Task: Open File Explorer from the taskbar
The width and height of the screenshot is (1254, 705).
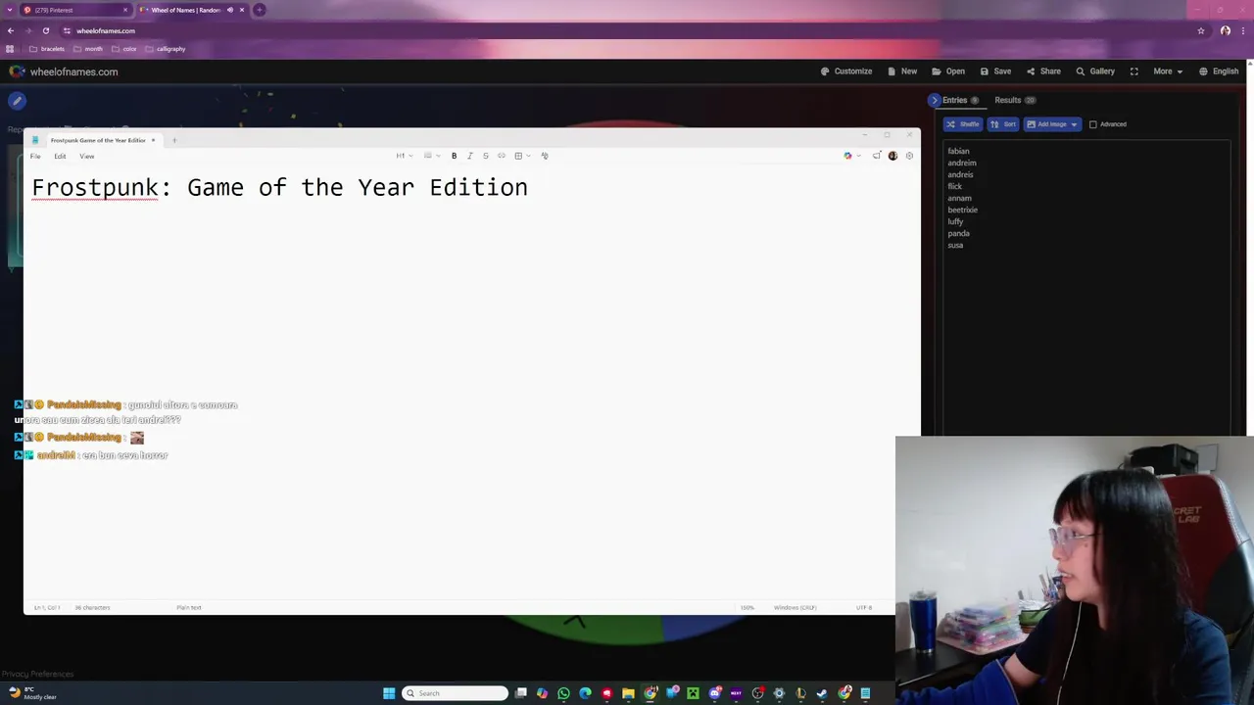Action: (628, 693)
